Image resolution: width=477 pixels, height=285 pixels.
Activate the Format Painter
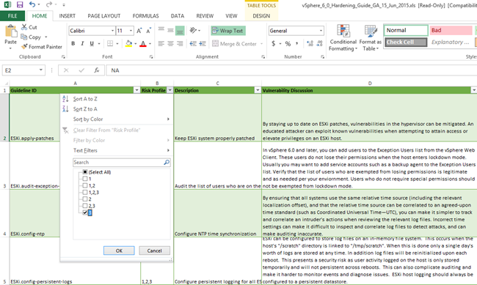click(x=41, y=47)
